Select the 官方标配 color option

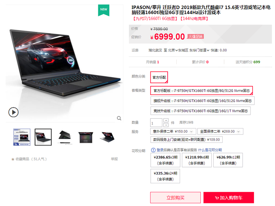tap(159, 77)
